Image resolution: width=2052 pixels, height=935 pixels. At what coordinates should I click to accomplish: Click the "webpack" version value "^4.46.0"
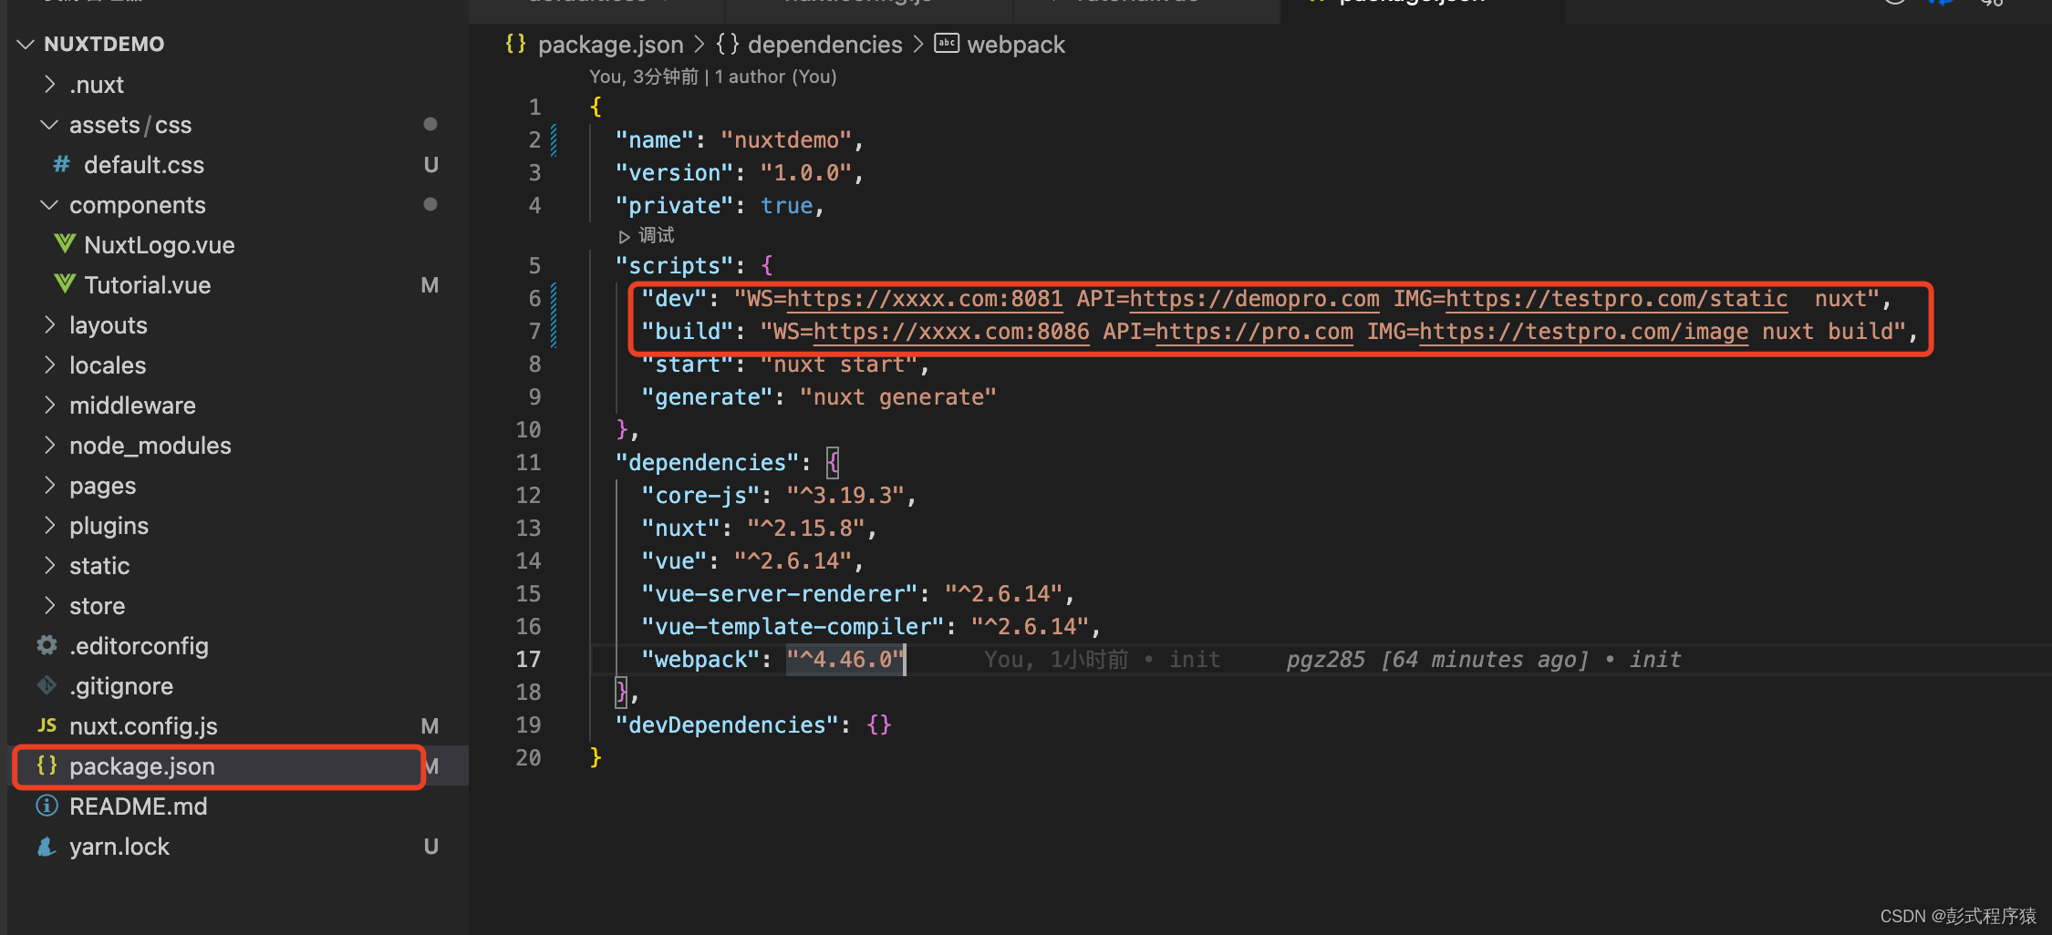845,660
